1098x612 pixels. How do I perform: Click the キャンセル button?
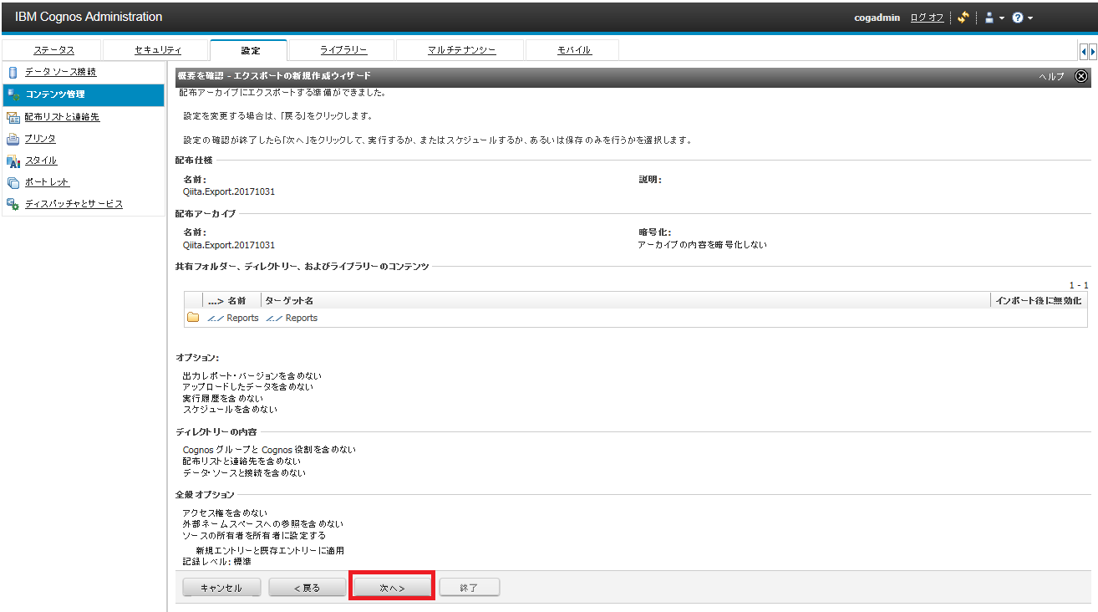[221, 588]
